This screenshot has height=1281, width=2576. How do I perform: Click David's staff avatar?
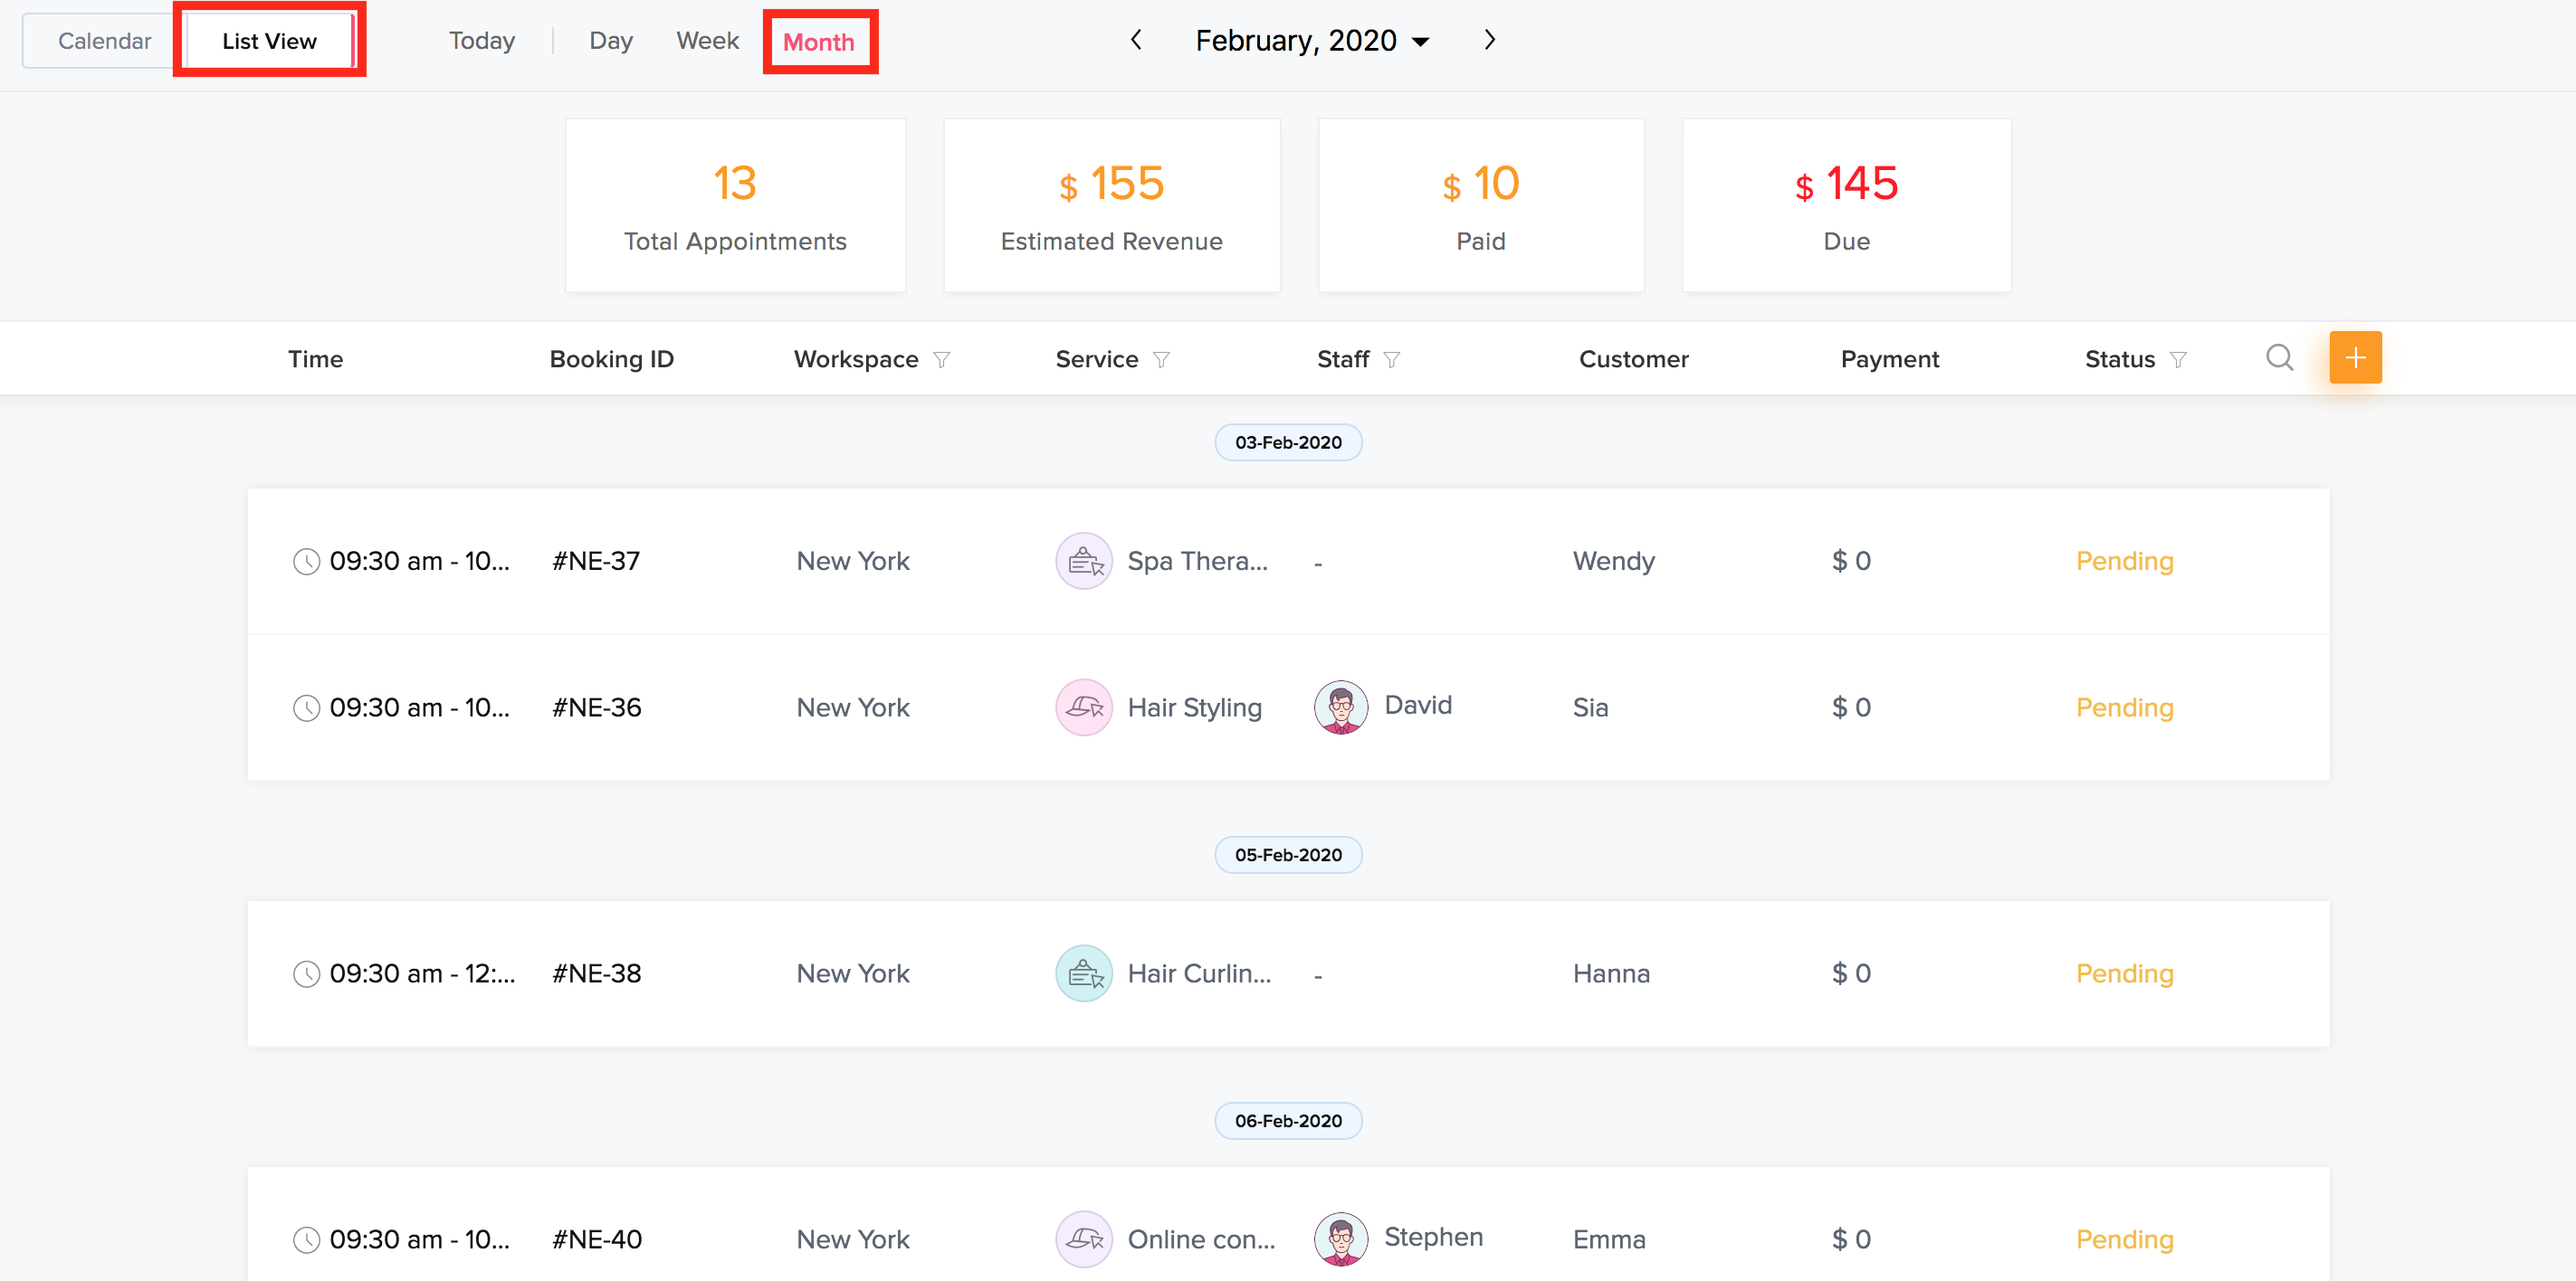coord(1340,707)
